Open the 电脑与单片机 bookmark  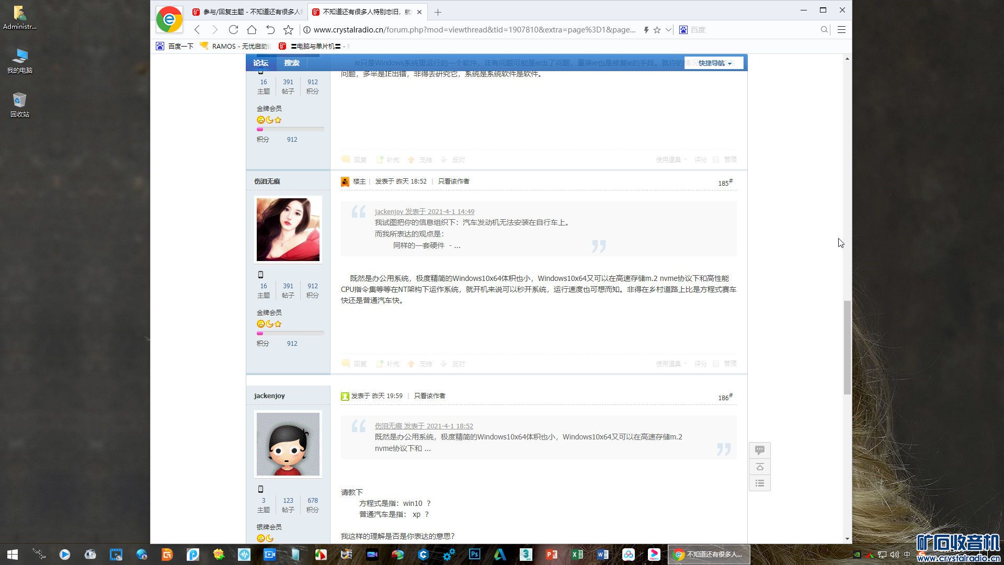tap(314, 46)
